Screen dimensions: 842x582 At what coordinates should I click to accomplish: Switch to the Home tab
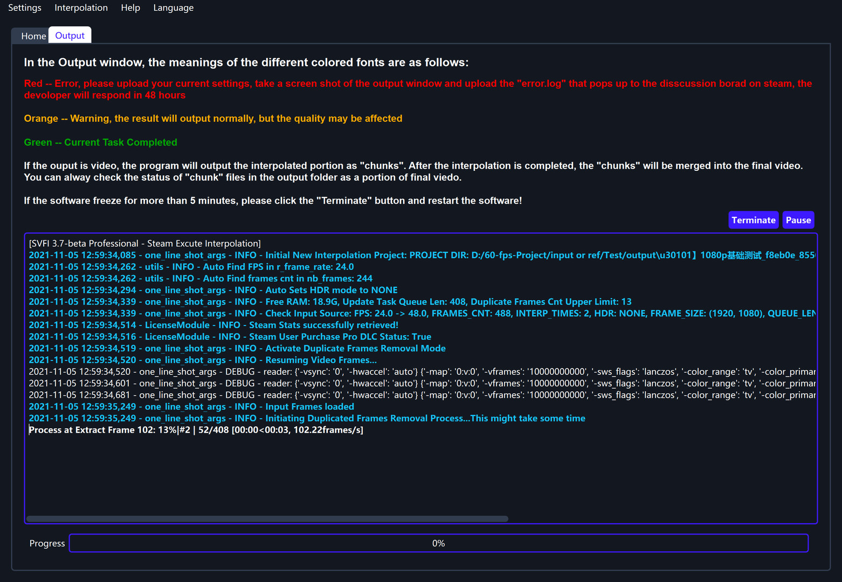(x=33, y=36)
